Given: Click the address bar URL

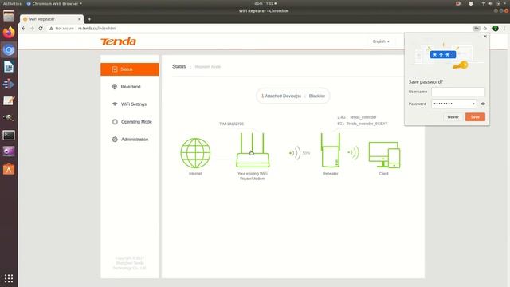Looking at the screenshot, I should coord(97,29).
